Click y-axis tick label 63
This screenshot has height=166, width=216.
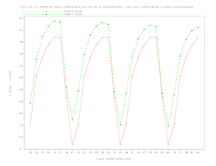(x=21, y=101)
